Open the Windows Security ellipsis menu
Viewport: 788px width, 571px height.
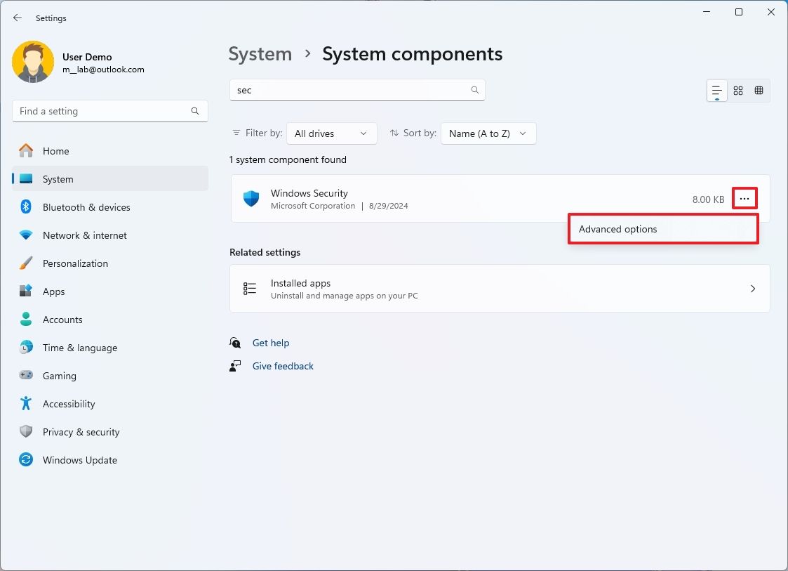coord(744,199)
